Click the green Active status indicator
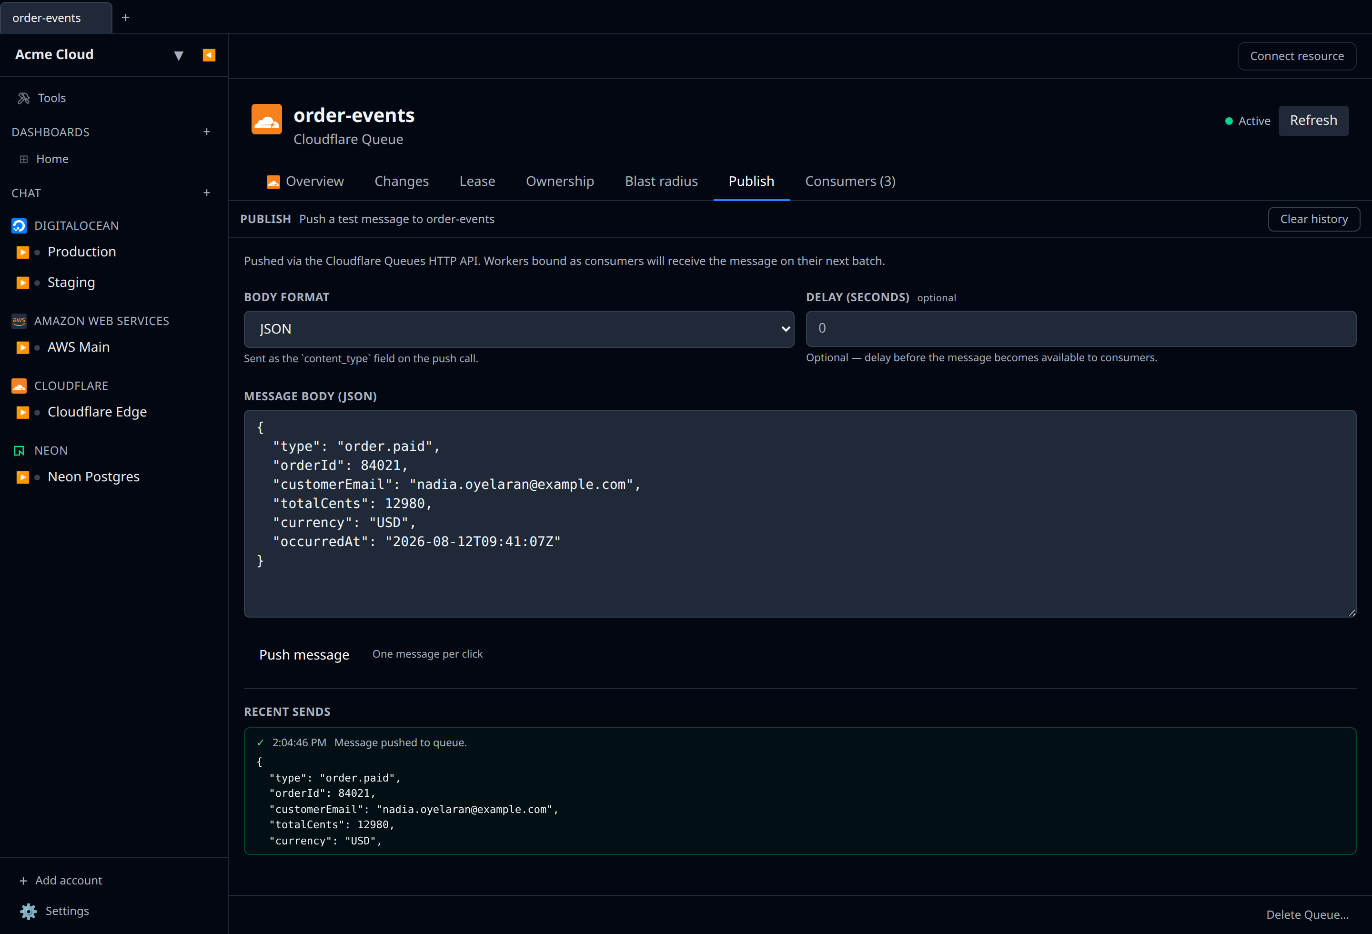Image resolution: width=1372 pixels, height=934 pixels. [x=1229, y=121]
